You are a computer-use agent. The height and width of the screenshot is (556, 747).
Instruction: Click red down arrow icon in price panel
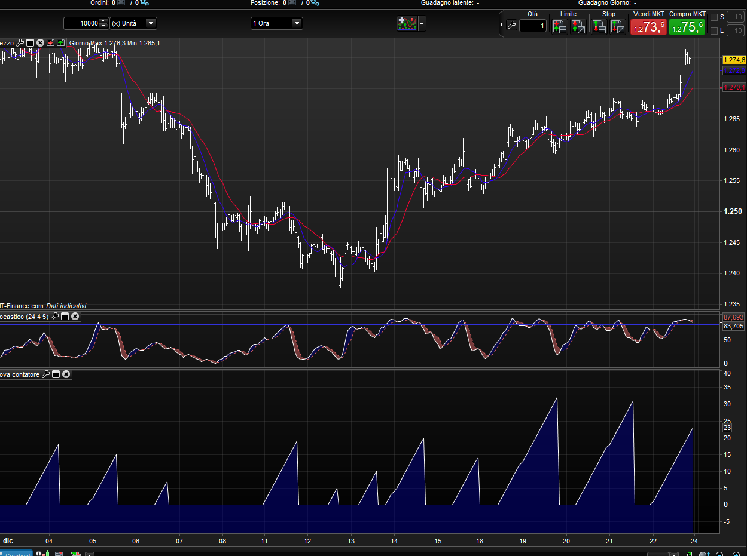pos(50,42)
